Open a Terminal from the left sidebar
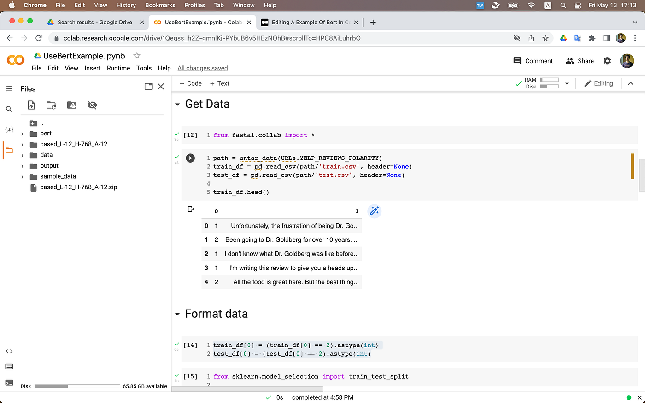This screenshot has height=403, width=645. 9,383
